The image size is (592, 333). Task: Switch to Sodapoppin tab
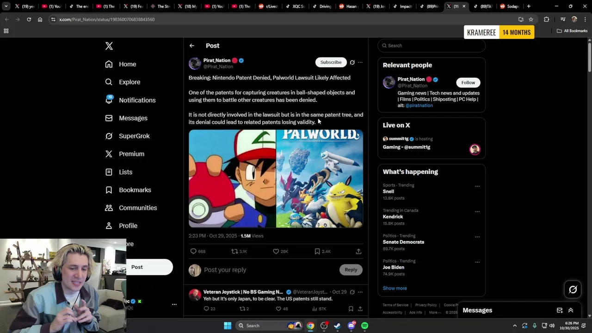(x=509, y=6)
